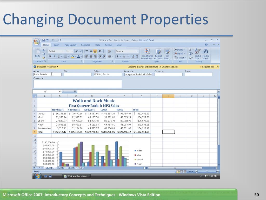Open Cell Styles gallery
The height and width of the screenshot is (200, 266).
167,54
